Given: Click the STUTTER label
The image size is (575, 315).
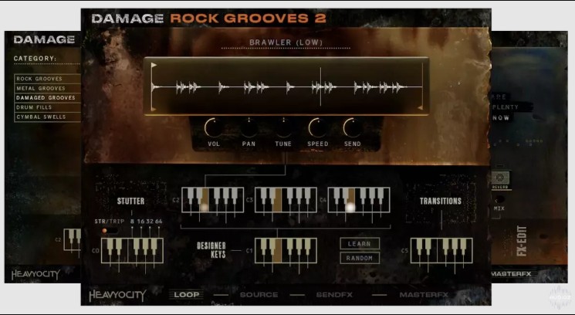Looking at the screenshot, I should click(x=130, y=201).
